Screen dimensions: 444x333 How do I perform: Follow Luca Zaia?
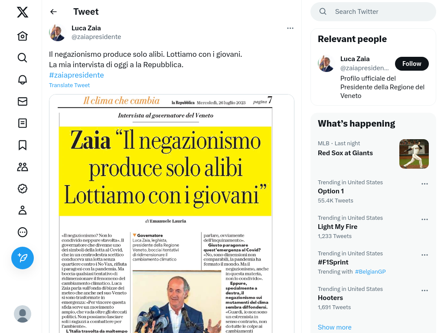(412, 64)
